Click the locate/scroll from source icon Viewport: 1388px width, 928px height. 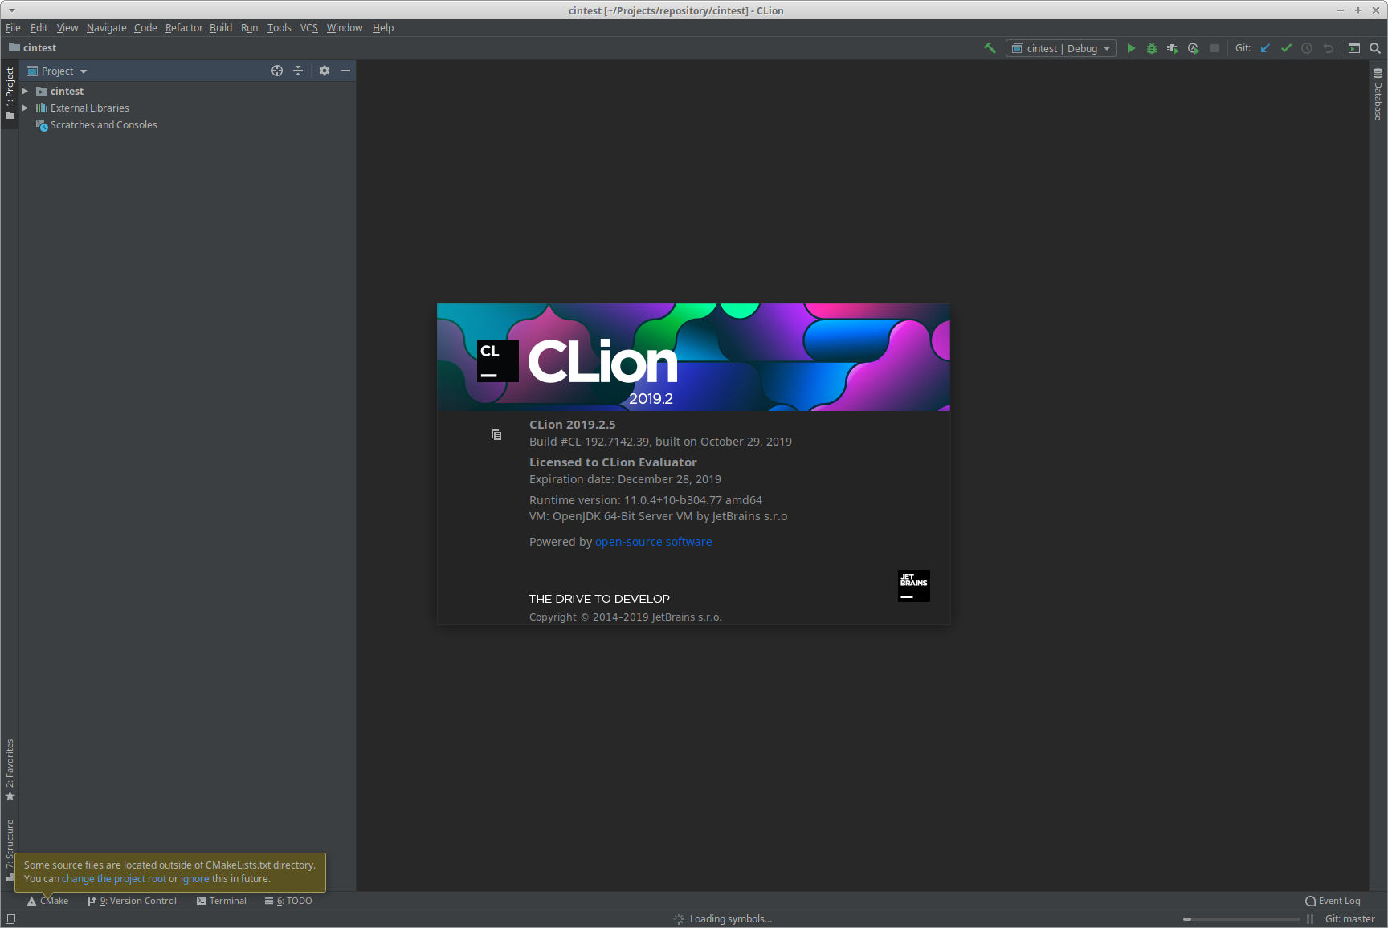pos(277,71)
